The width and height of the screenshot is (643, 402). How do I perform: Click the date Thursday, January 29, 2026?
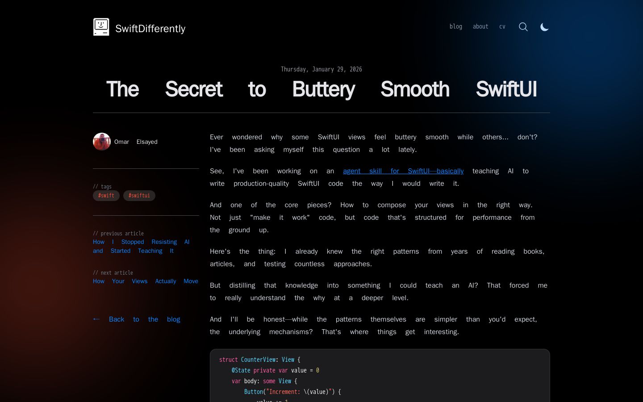click(x=321, y=69)
